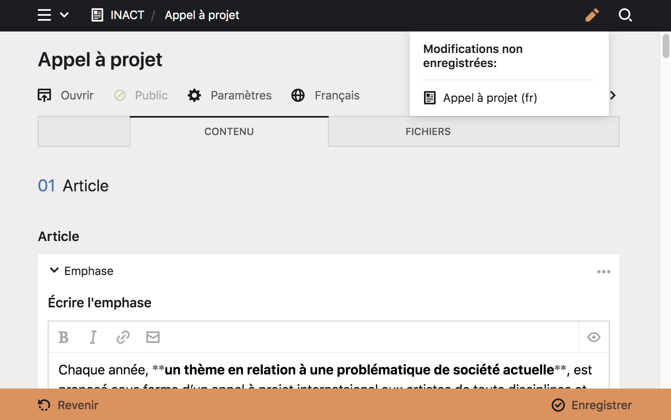Click inside the emphase text editing area

(290, 369)
